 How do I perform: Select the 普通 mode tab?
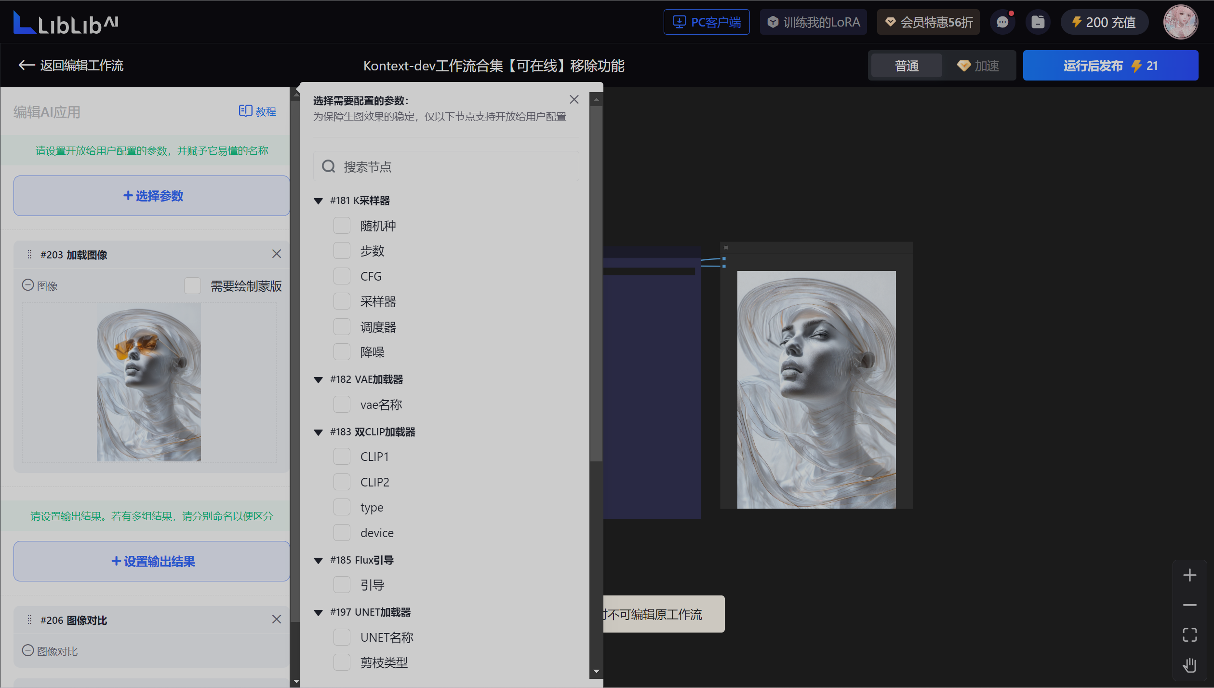906,65
